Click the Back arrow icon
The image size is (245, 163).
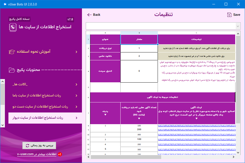(89, 15)
